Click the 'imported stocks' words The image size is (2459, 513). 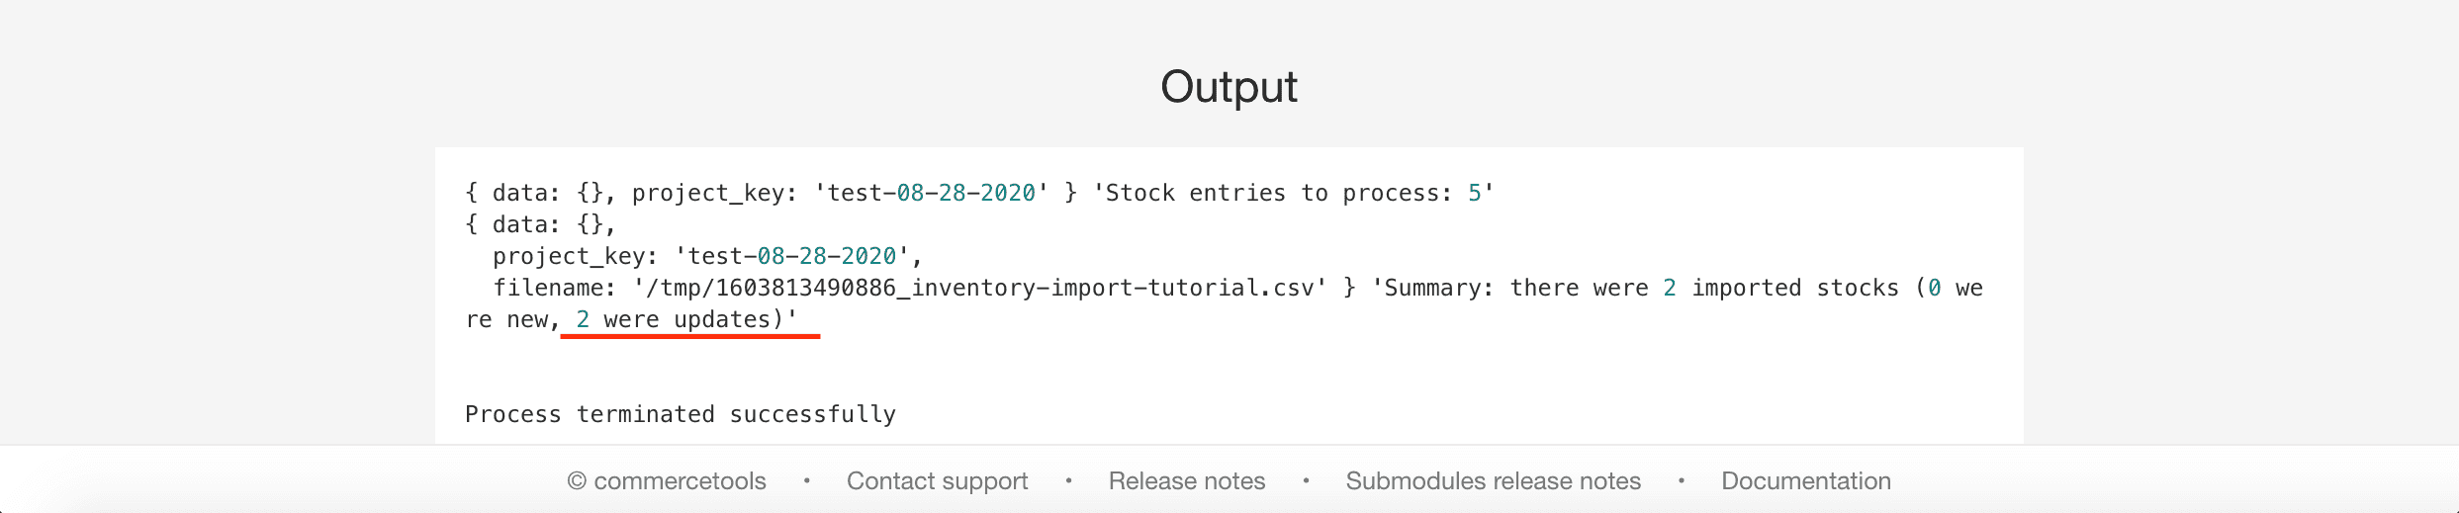(1794, 288)
